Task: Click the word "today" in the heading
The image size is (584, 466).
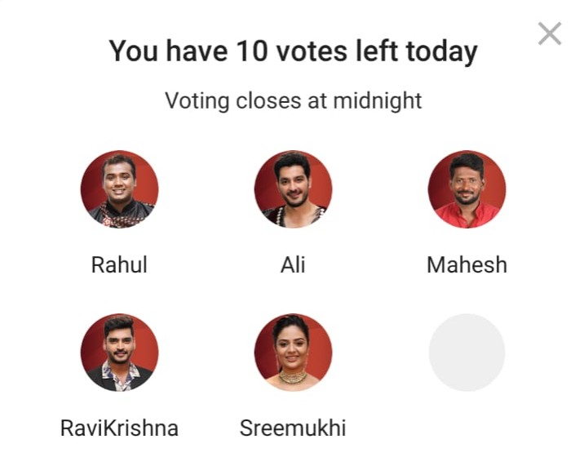Action: coord(442,52)
